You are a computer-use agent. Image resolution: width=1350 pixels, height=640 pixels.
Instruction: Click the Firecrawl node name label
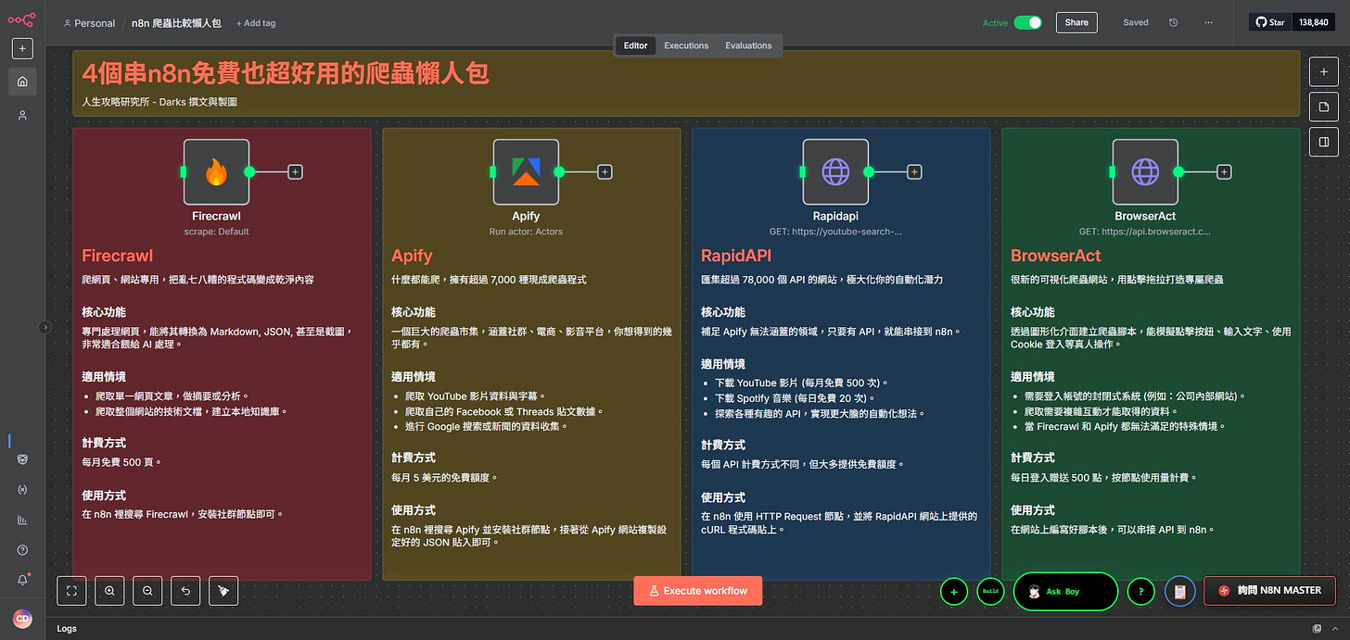click(x=216, y=216)
